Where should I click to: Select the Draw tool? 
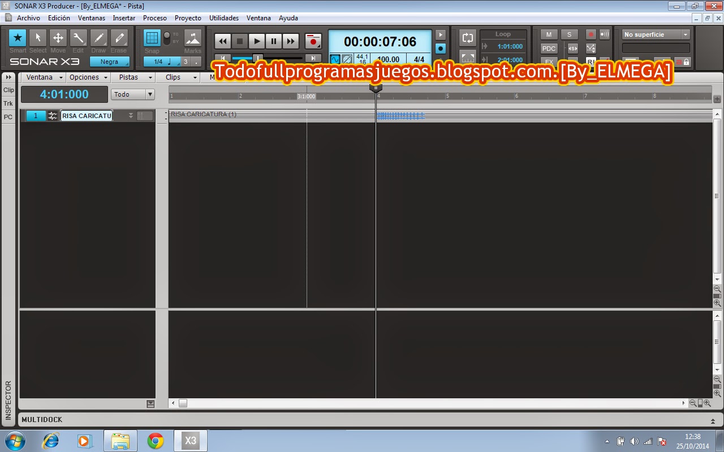tap(98, 38)
